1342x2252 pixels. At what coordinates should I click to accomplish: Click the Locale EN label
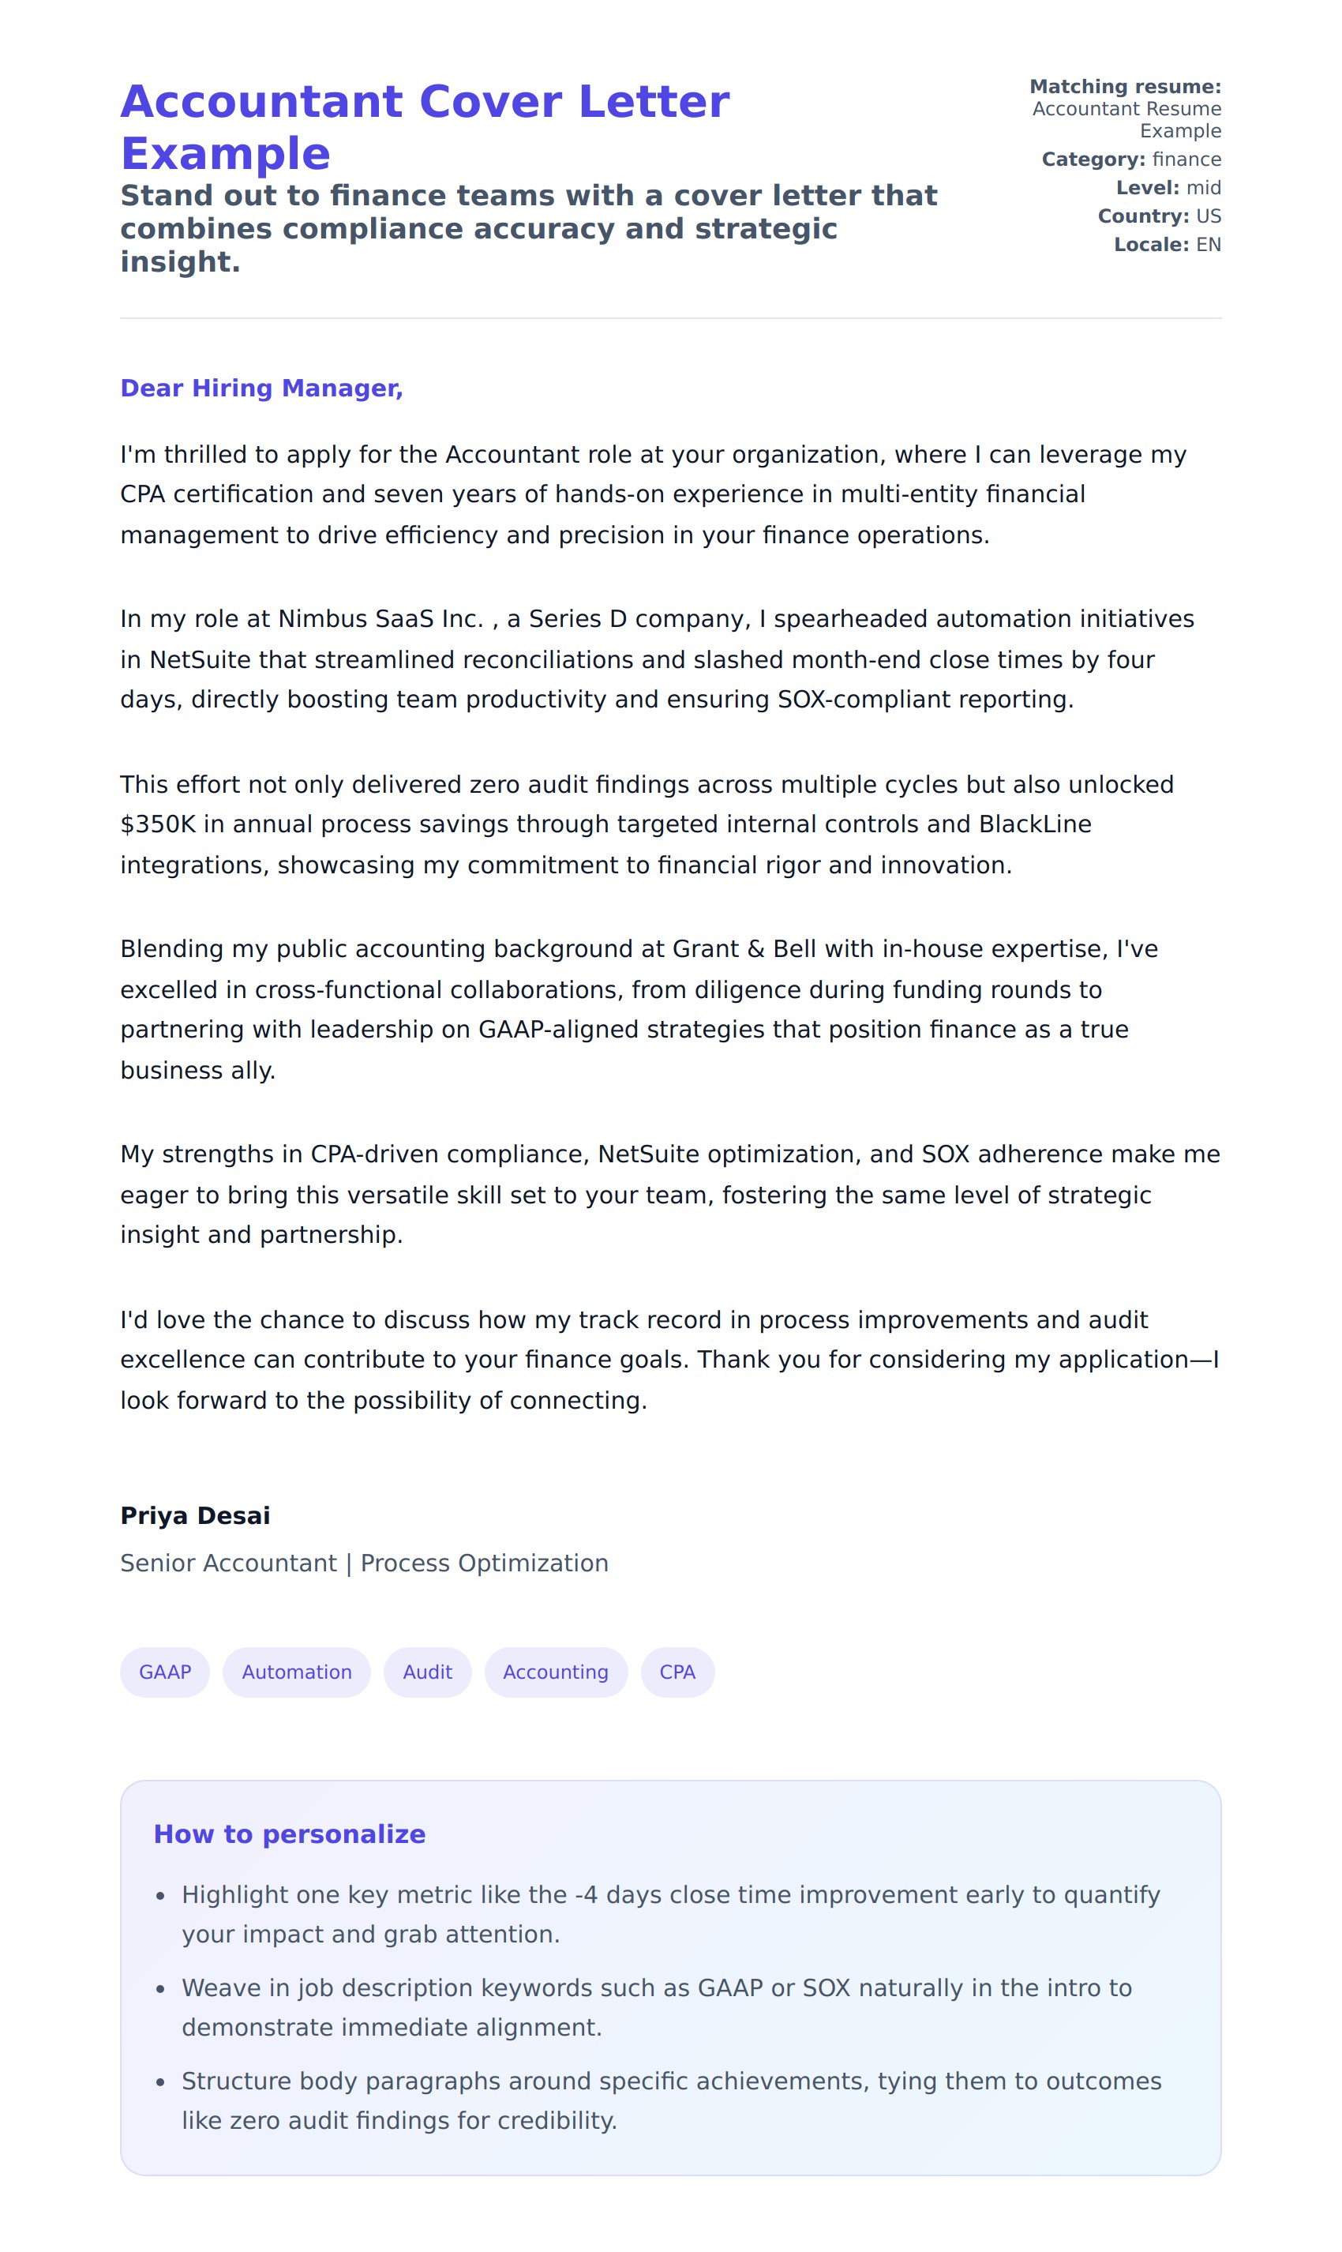pos(1168,244)
